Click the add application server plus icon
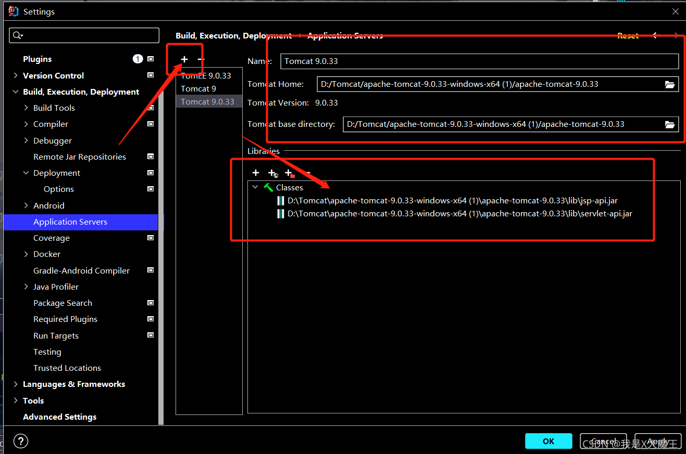Screen dimensions: 686x454 pyautogui.click(x=184, y=59)
